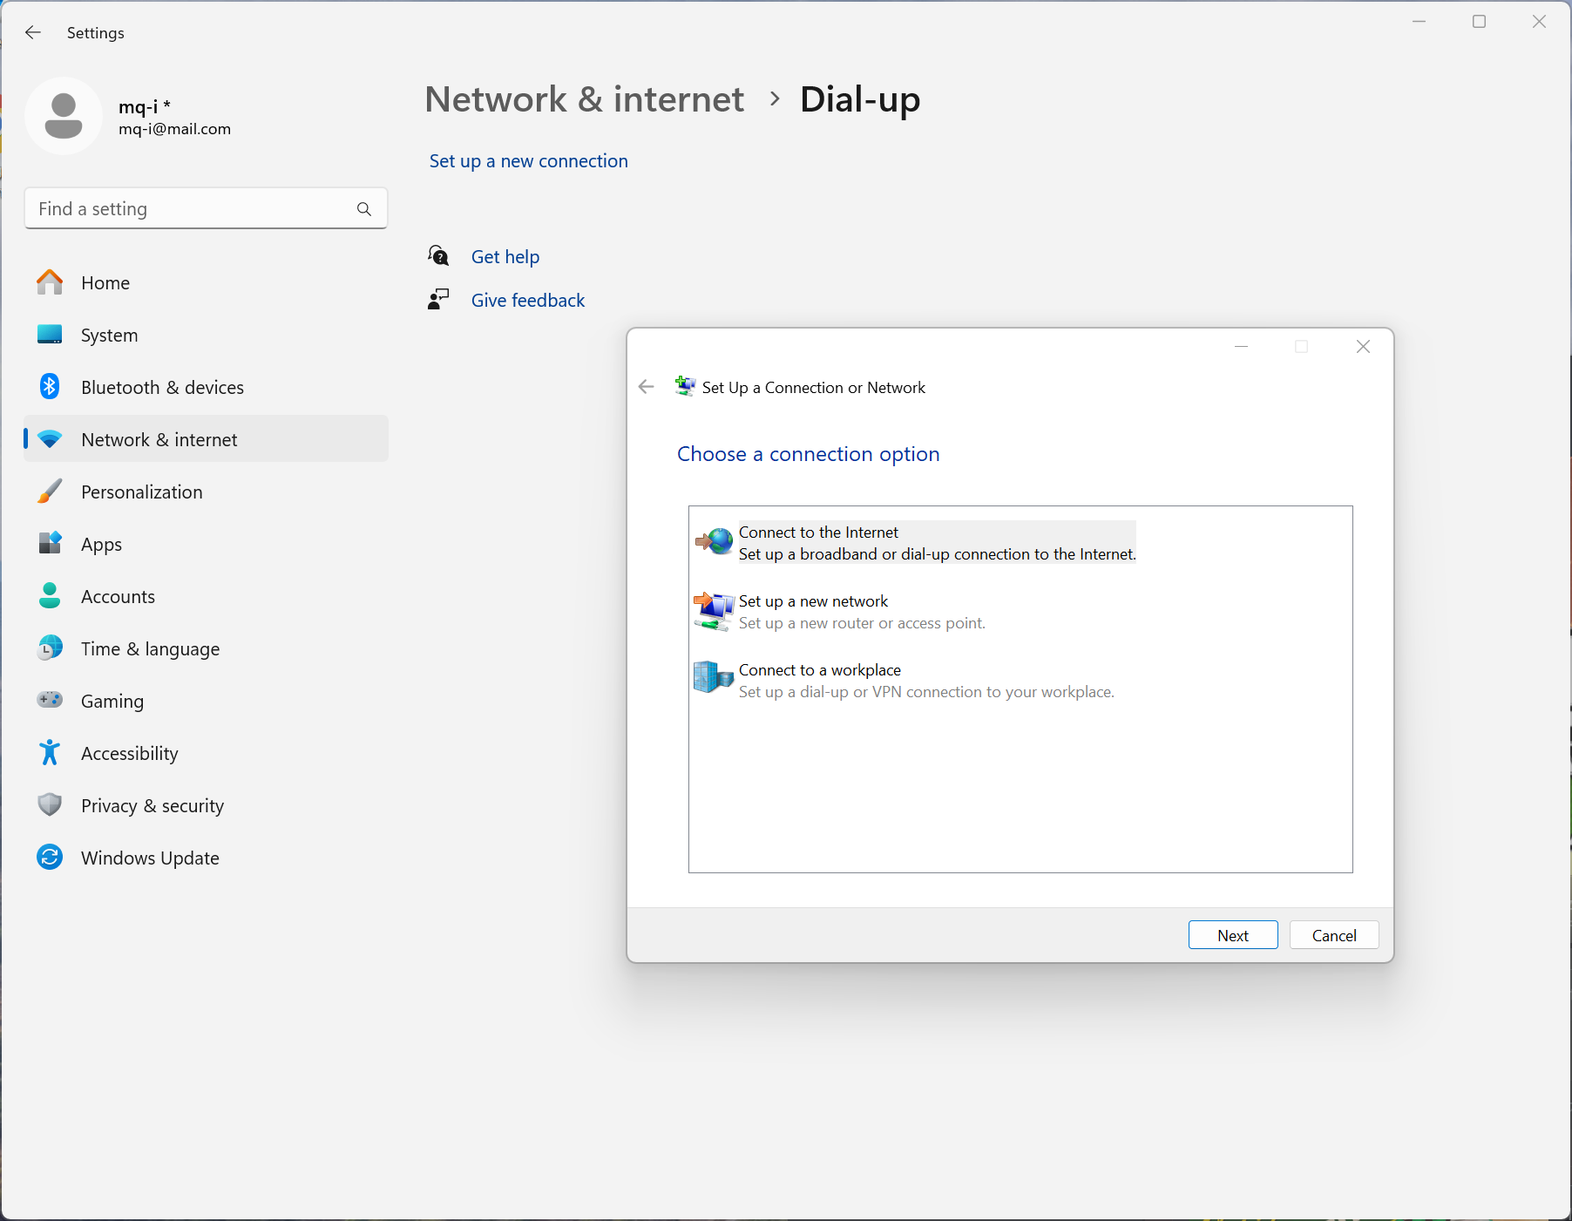Close the connection wizard dialog
1572x1221 pixels.
1363,347
